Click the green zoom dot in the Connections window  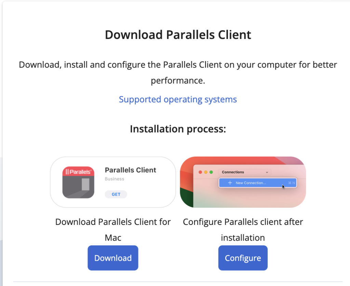tap(211, 172)
